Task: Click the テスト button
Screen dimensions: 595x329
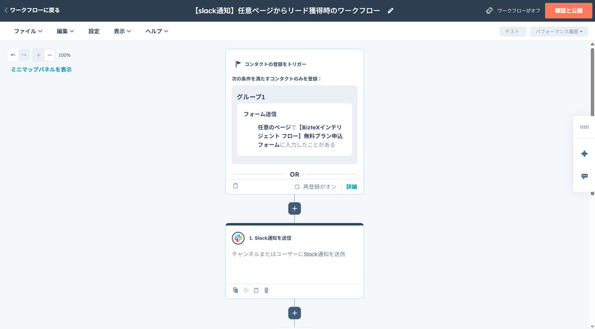Action: (x=512, y=32)
